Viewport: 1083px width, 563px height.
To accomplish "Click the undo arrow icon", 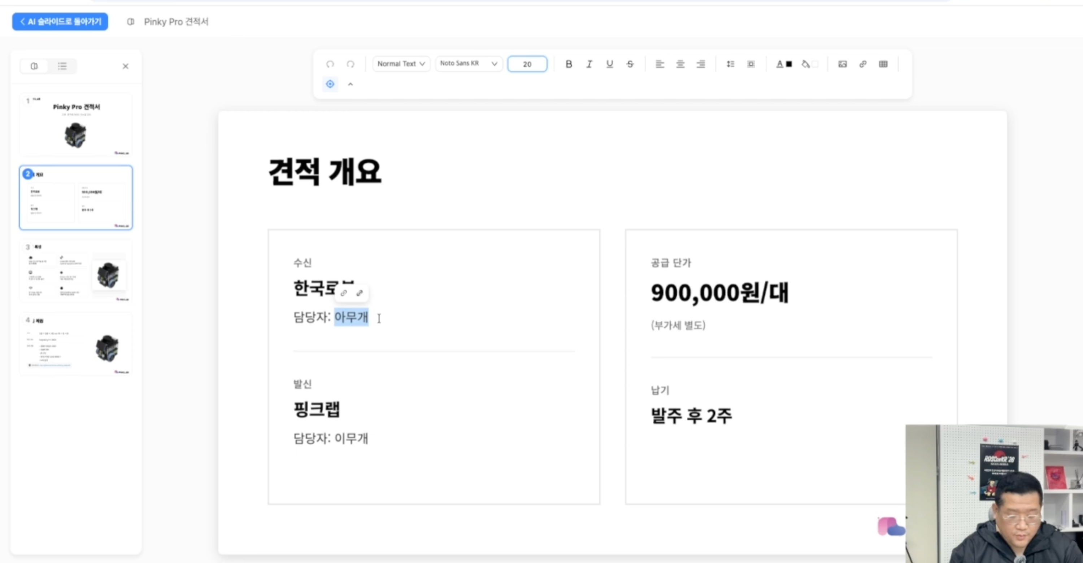I will [x=330, y=64].
